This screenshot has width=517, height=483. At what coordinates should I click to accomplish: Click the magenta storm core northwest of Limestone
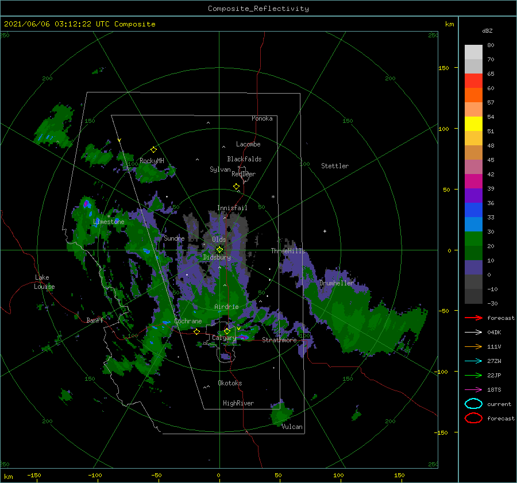(86, 203)
